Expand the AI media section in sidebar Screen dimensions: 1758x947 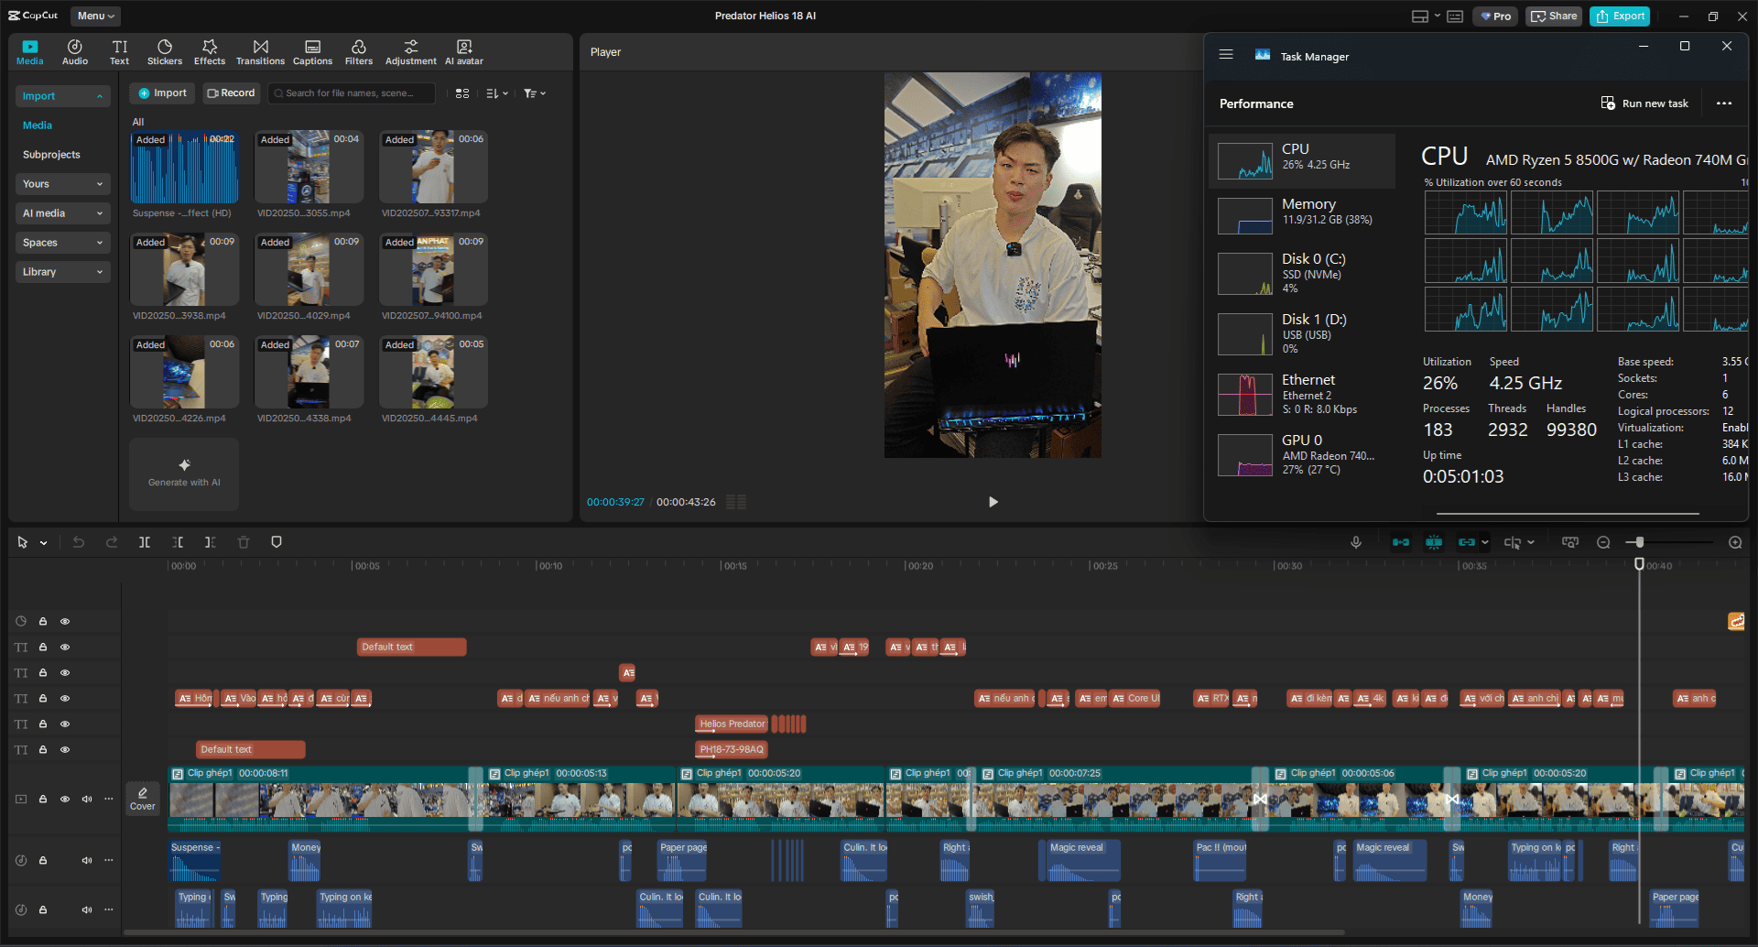pyautogui.click(x=62, y=213)
